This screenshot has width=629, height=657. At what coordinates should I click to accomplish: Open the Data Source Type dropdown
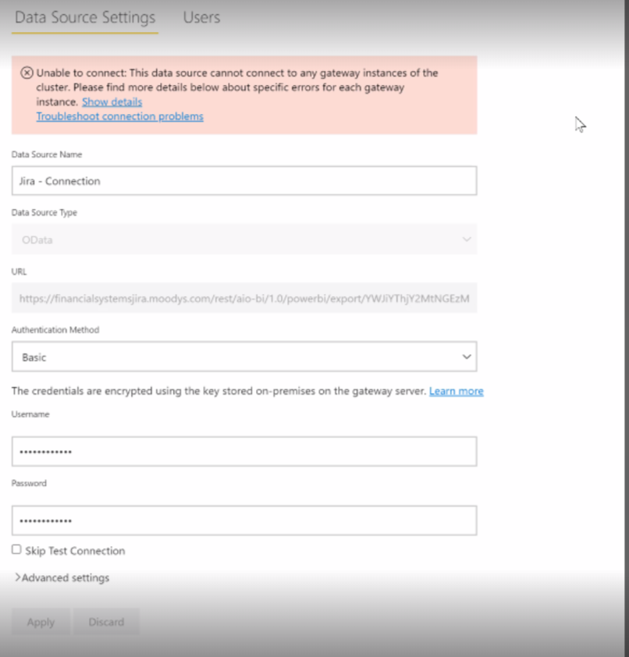(x=244, y=240)
